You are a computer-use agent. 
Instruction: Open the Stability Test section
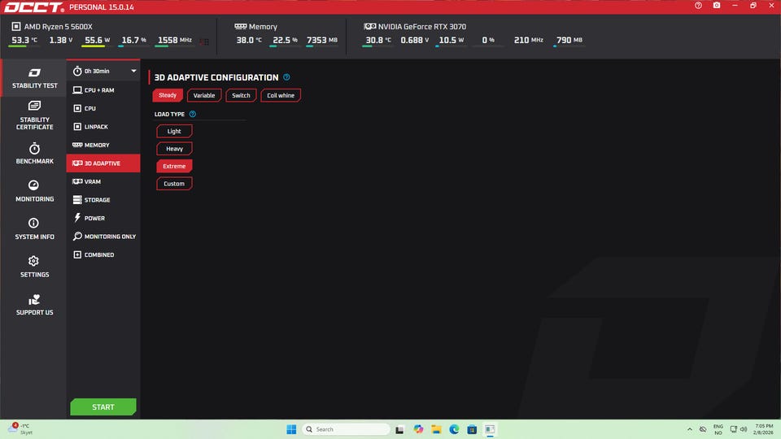34,78
